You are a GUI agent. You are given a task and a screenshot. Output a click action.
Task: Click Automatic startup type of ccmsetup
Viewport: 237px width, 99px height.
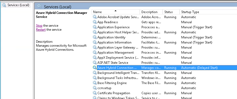point(188,88)
